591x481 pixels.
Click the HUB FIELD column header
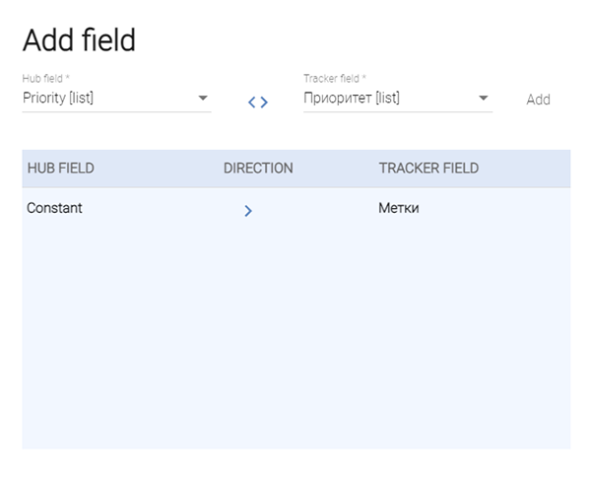tap(61, 169)
